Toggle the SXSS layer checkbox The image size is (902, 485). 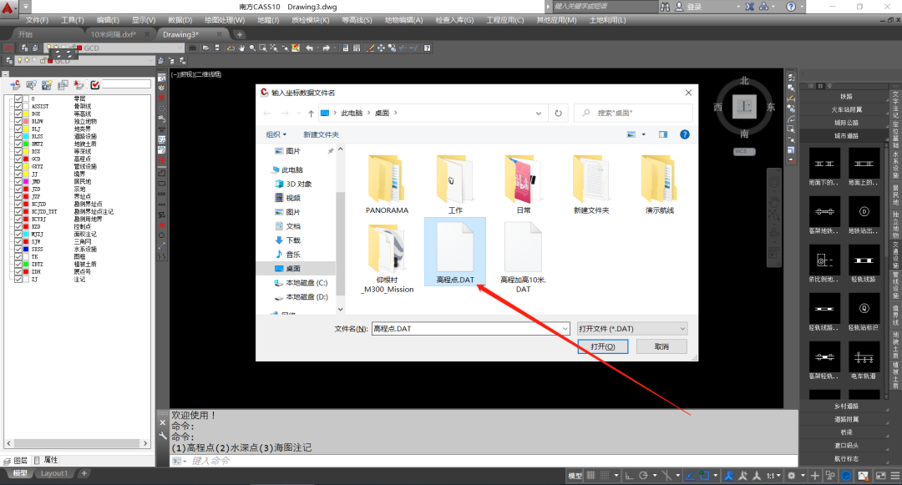tap(18, 250)
